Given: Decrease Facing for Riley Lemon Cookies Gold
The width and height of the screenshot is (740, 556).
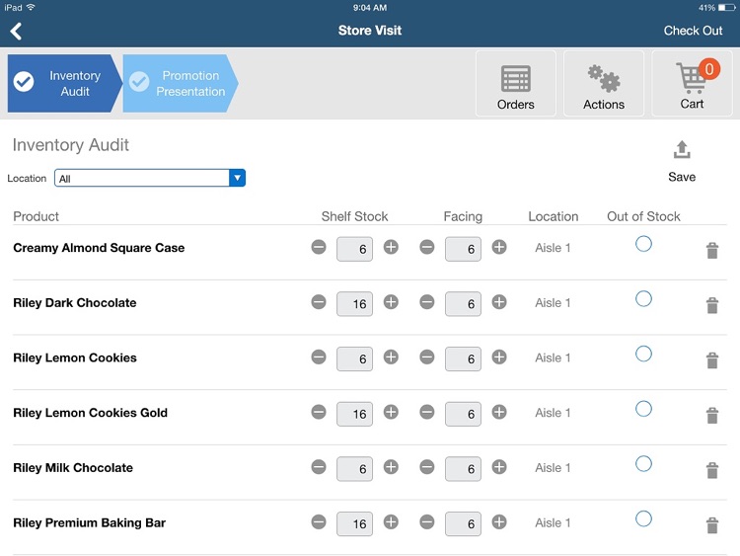Looking at the screenshot, I should pos(427,412).
